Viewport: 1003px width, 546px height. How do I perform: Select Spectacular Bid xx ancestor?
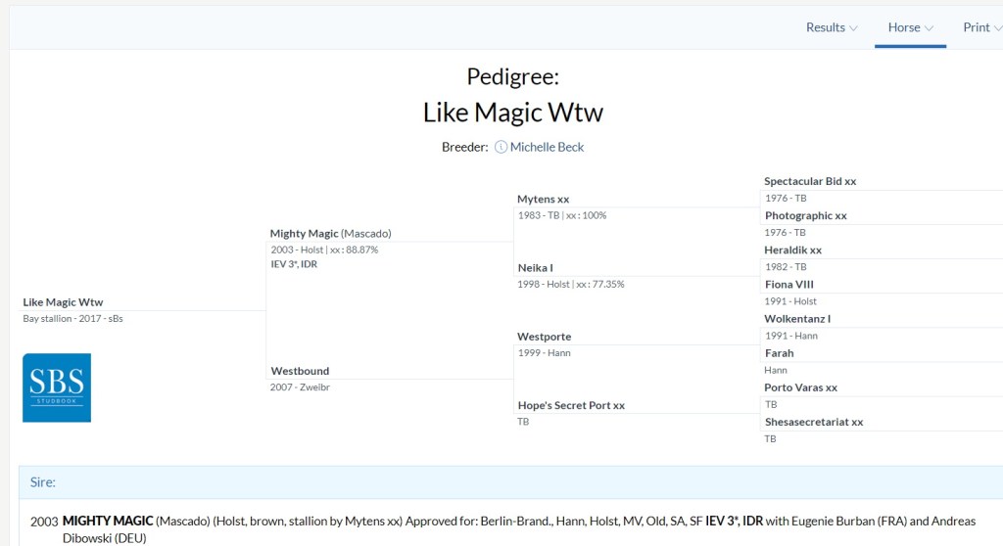tap(809, 182)
